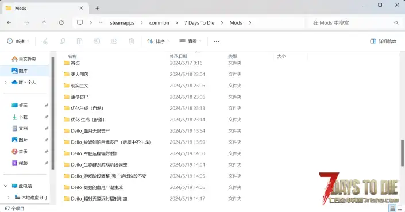Open a new tab with plus button
Image resolution: width=405 pixels, height=212 pixels.
(97, 8)
